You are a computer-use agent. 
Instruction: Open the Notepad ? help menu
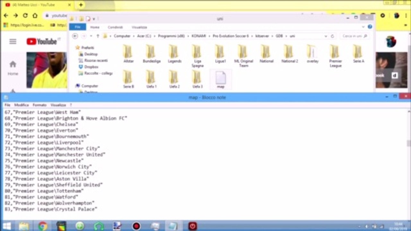(71, 105)
